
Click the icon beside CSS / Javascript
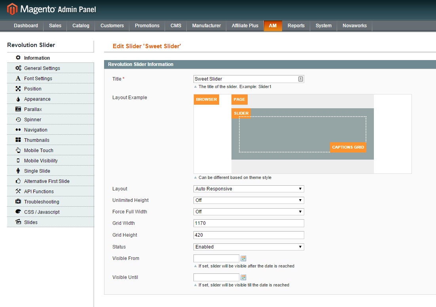(18, 211)
